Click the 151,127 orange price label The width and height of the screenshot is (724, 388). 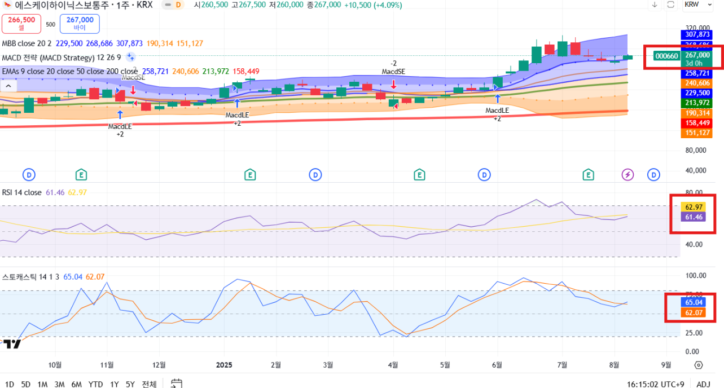697,133
